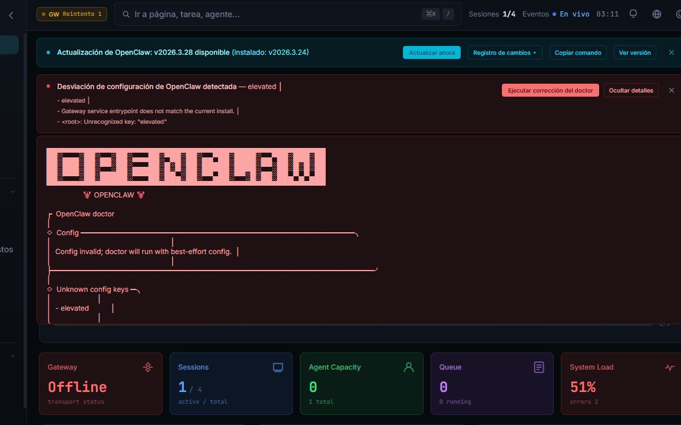
Task: Click 'Gateway service entrypoint does not match' line
Action: [146, 111]
